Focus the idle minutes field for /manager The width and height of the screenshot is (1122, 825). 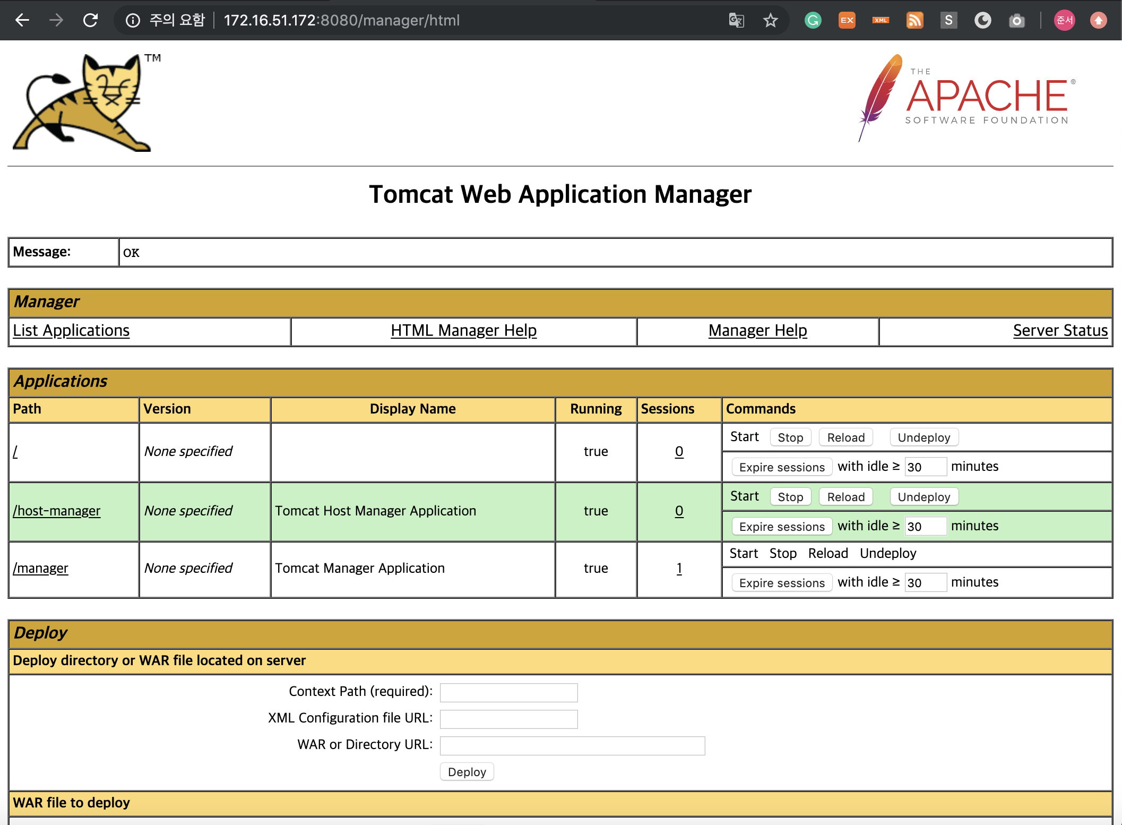click(926, 582)
